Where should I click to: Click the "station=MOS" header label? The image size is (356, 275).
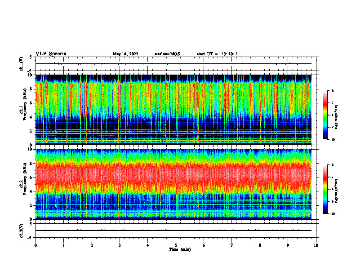coord(167,54)
